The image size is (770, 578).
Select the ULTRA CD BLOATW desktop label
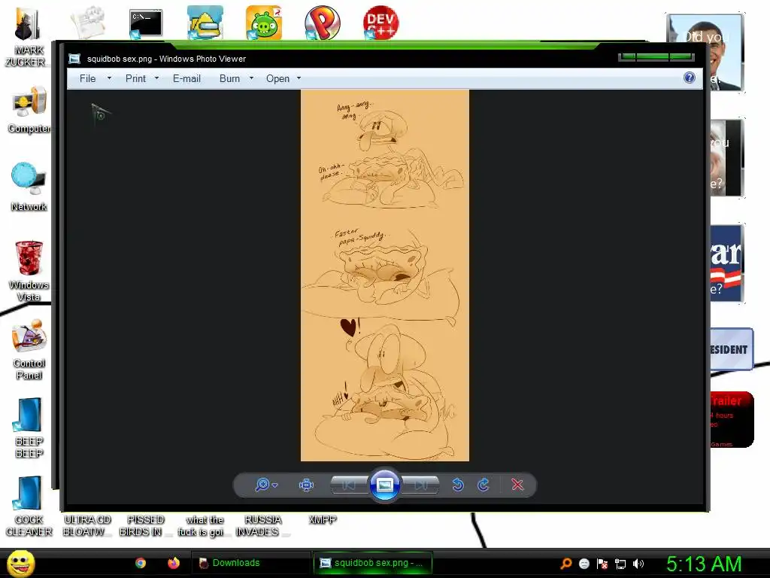[87, 525]
